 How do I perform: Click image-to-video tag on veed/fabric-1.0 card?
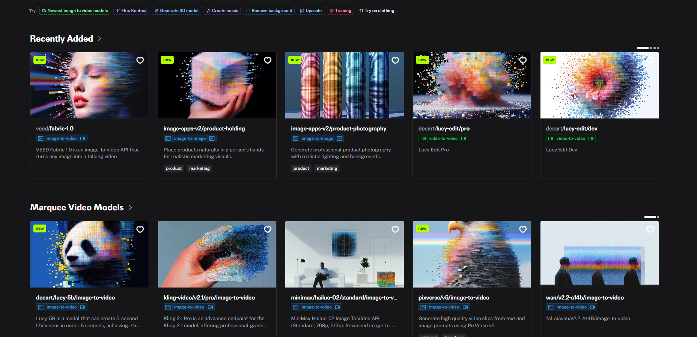(62, 139)
